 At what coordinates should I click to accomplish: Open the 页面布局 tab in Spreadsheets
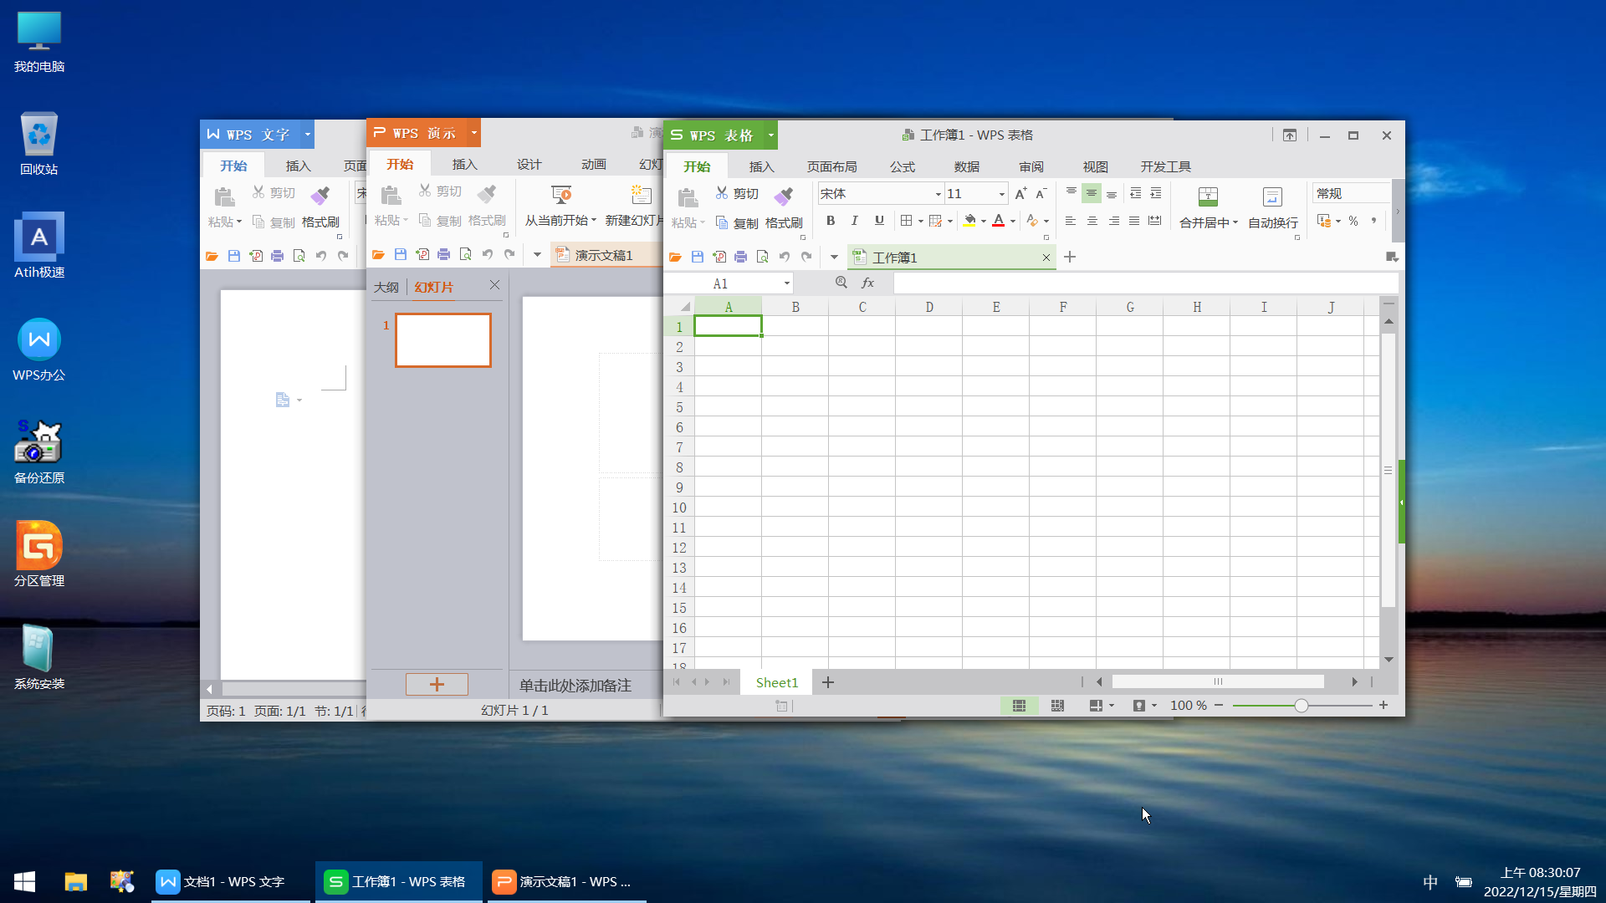click(x=831, y=166)
